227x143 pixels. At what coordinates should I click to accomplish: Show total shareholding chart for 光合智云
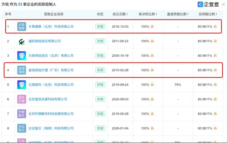pos(215,128)
